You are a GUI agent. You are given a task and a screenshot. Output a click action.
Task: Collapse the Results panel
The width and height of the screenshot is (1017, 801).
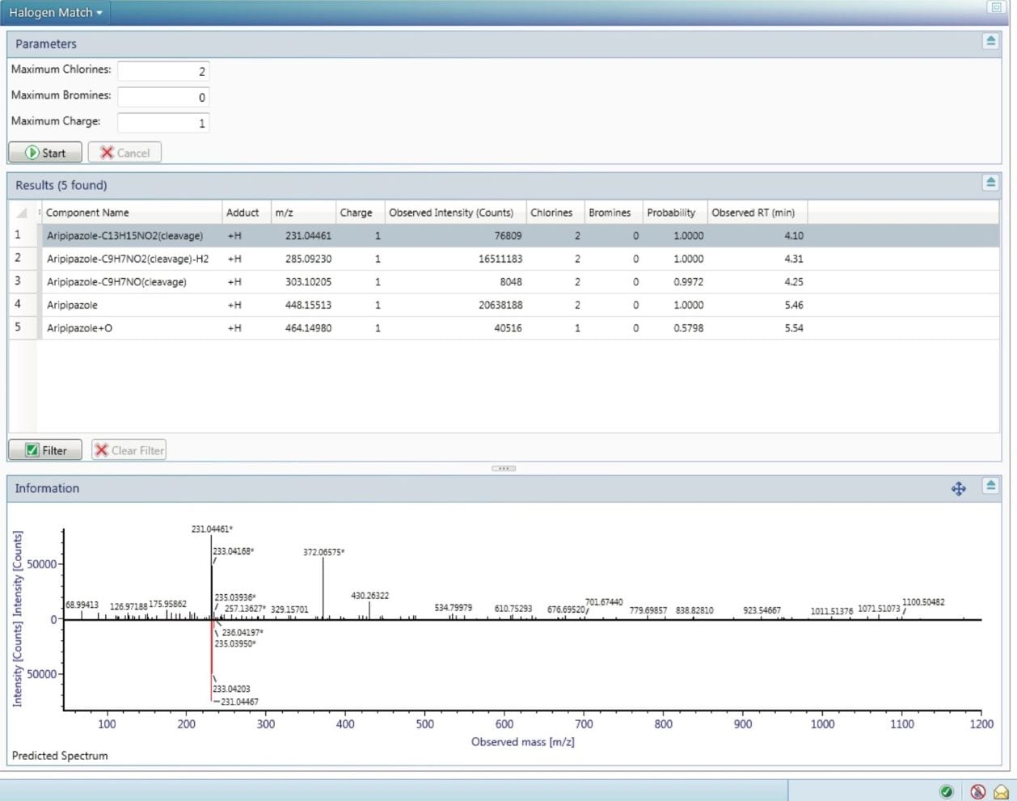[x=990, y=182]
